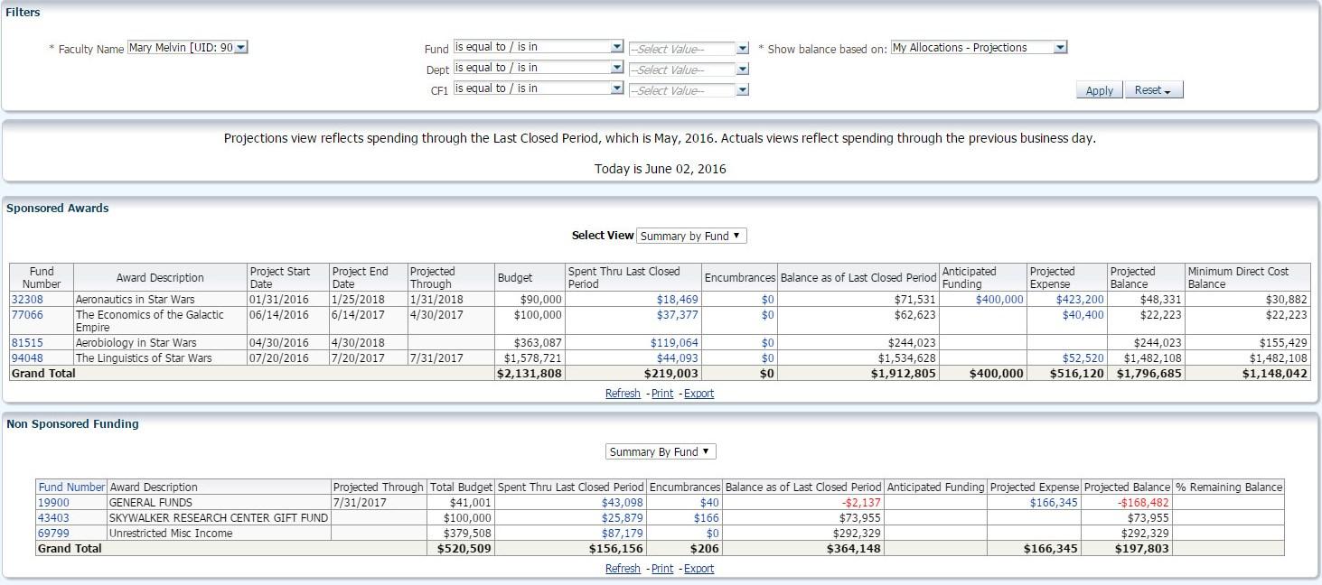Refresh the Non Sponsored Funding table
The height and width of the screenshot is (585, 1322).
pos(623,569)
